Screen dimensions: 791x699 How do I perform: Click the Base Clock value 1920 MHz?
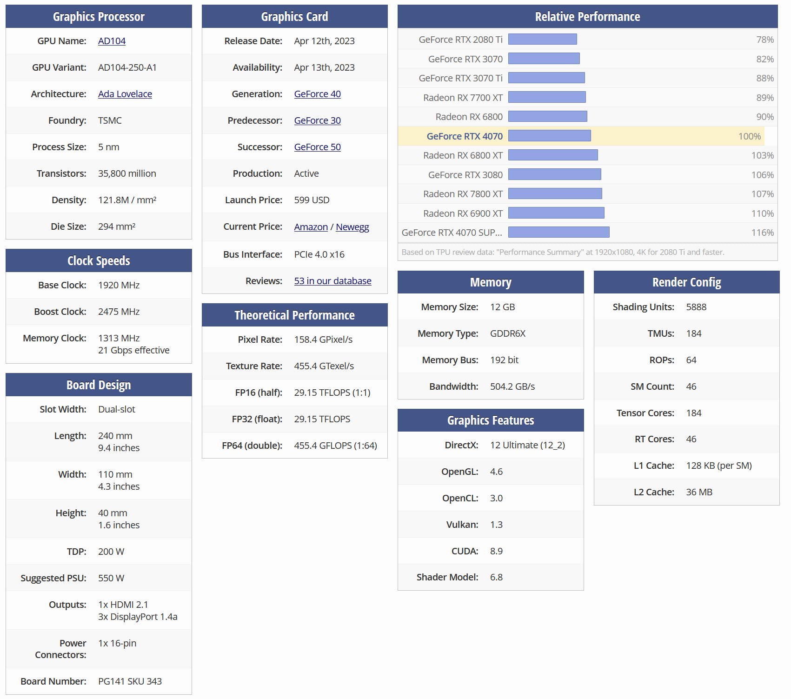tap(119, 285)
